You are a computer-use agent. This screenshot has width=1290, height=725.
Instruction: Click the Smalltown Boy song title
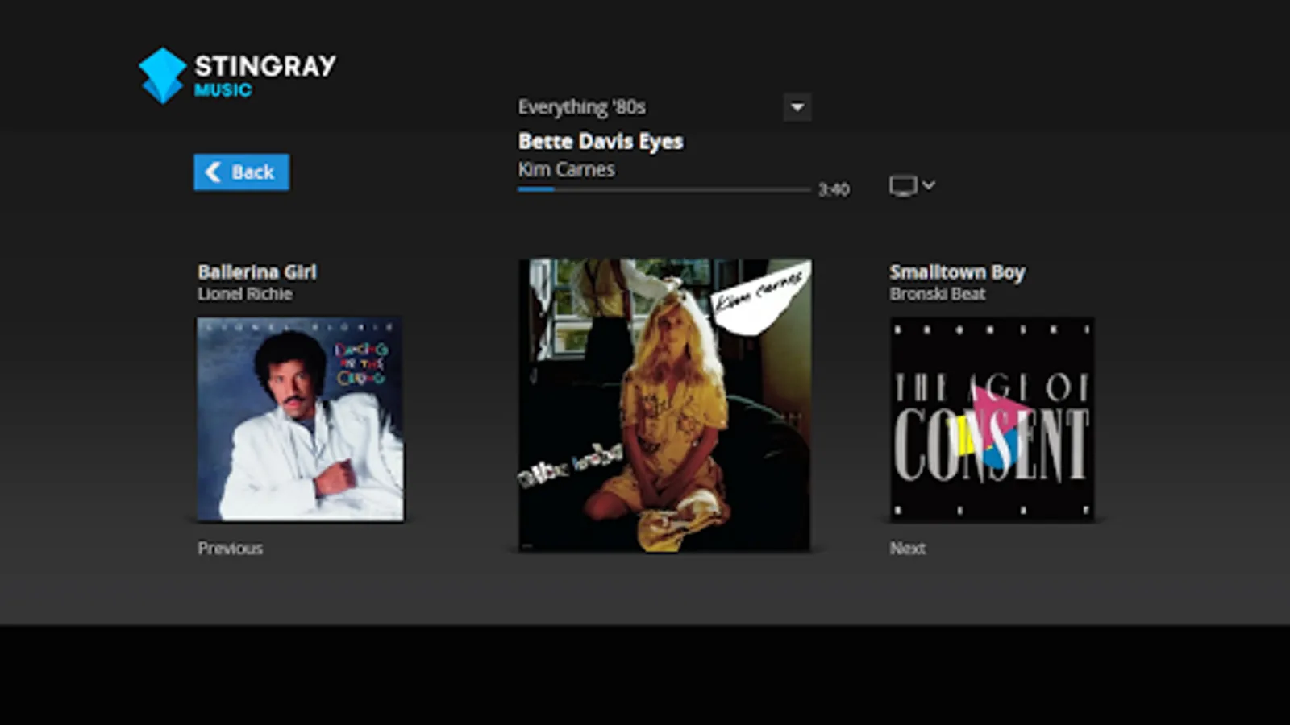957,272
